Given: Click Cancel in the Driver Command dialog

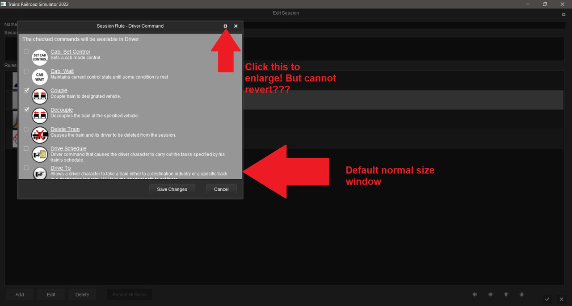Looking at the screenshot, I should 221,189.
